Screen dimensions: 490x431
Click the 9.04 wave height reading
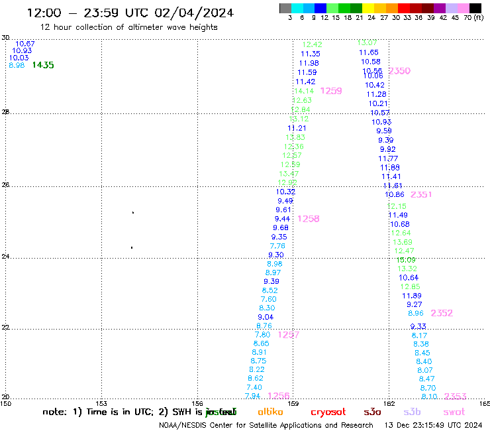coord(266,317)
